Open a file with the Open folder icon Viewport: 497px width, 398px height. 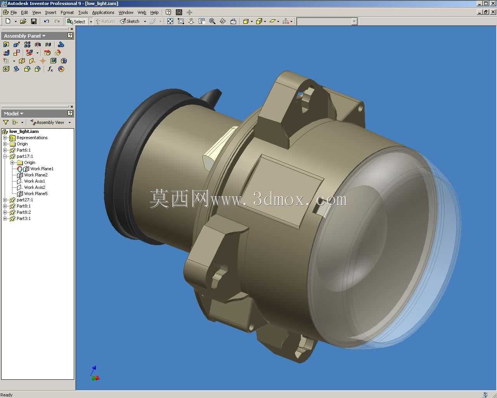pyautogui.click(x=23, y=21)
